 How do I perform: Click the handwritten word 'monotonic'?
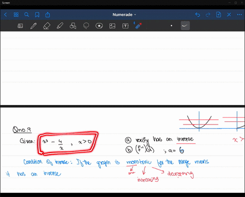139,162
